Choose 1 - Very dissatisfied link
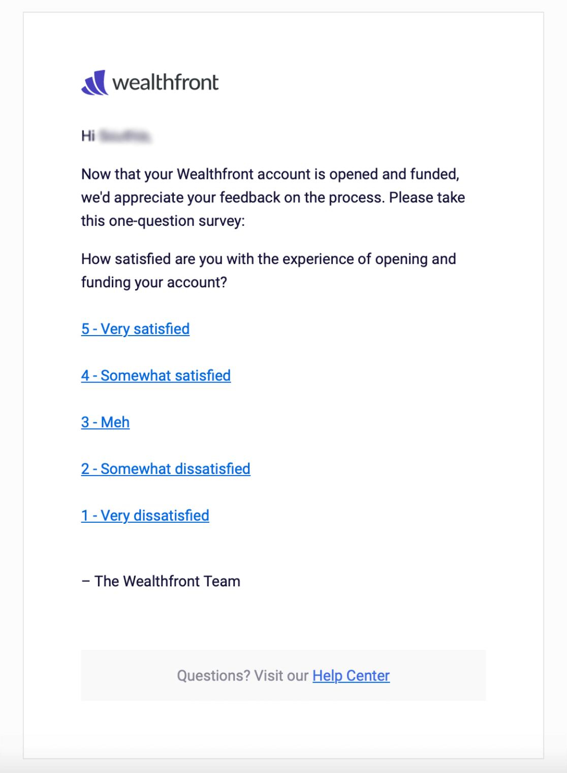This screenshot has height=773, width=567. coord(145,516)
